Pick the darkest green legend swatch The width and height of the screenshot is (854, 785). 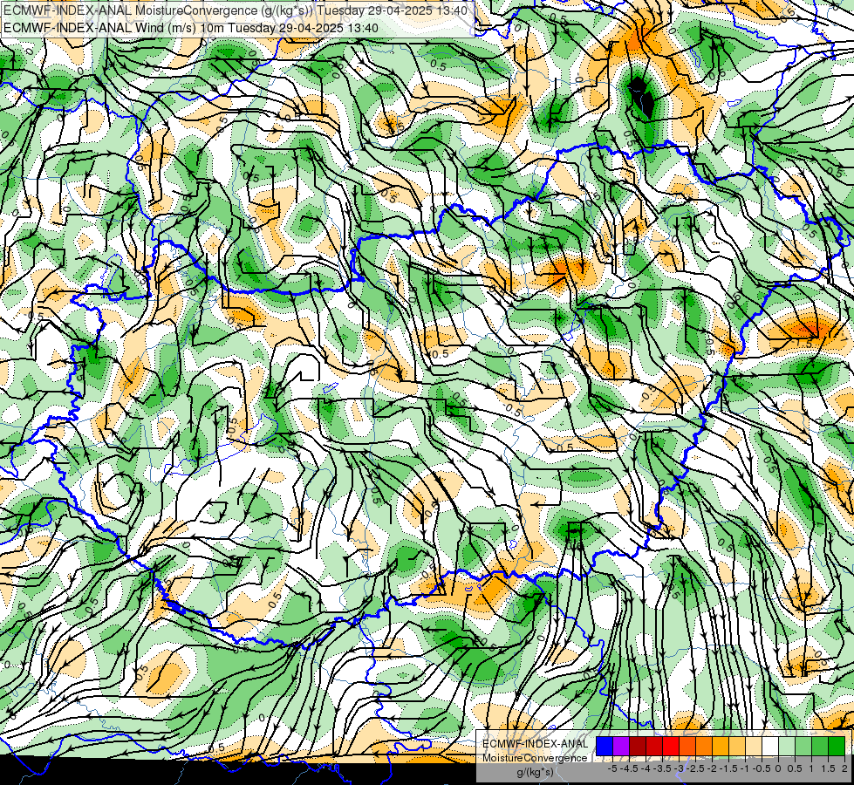(837, 746)
